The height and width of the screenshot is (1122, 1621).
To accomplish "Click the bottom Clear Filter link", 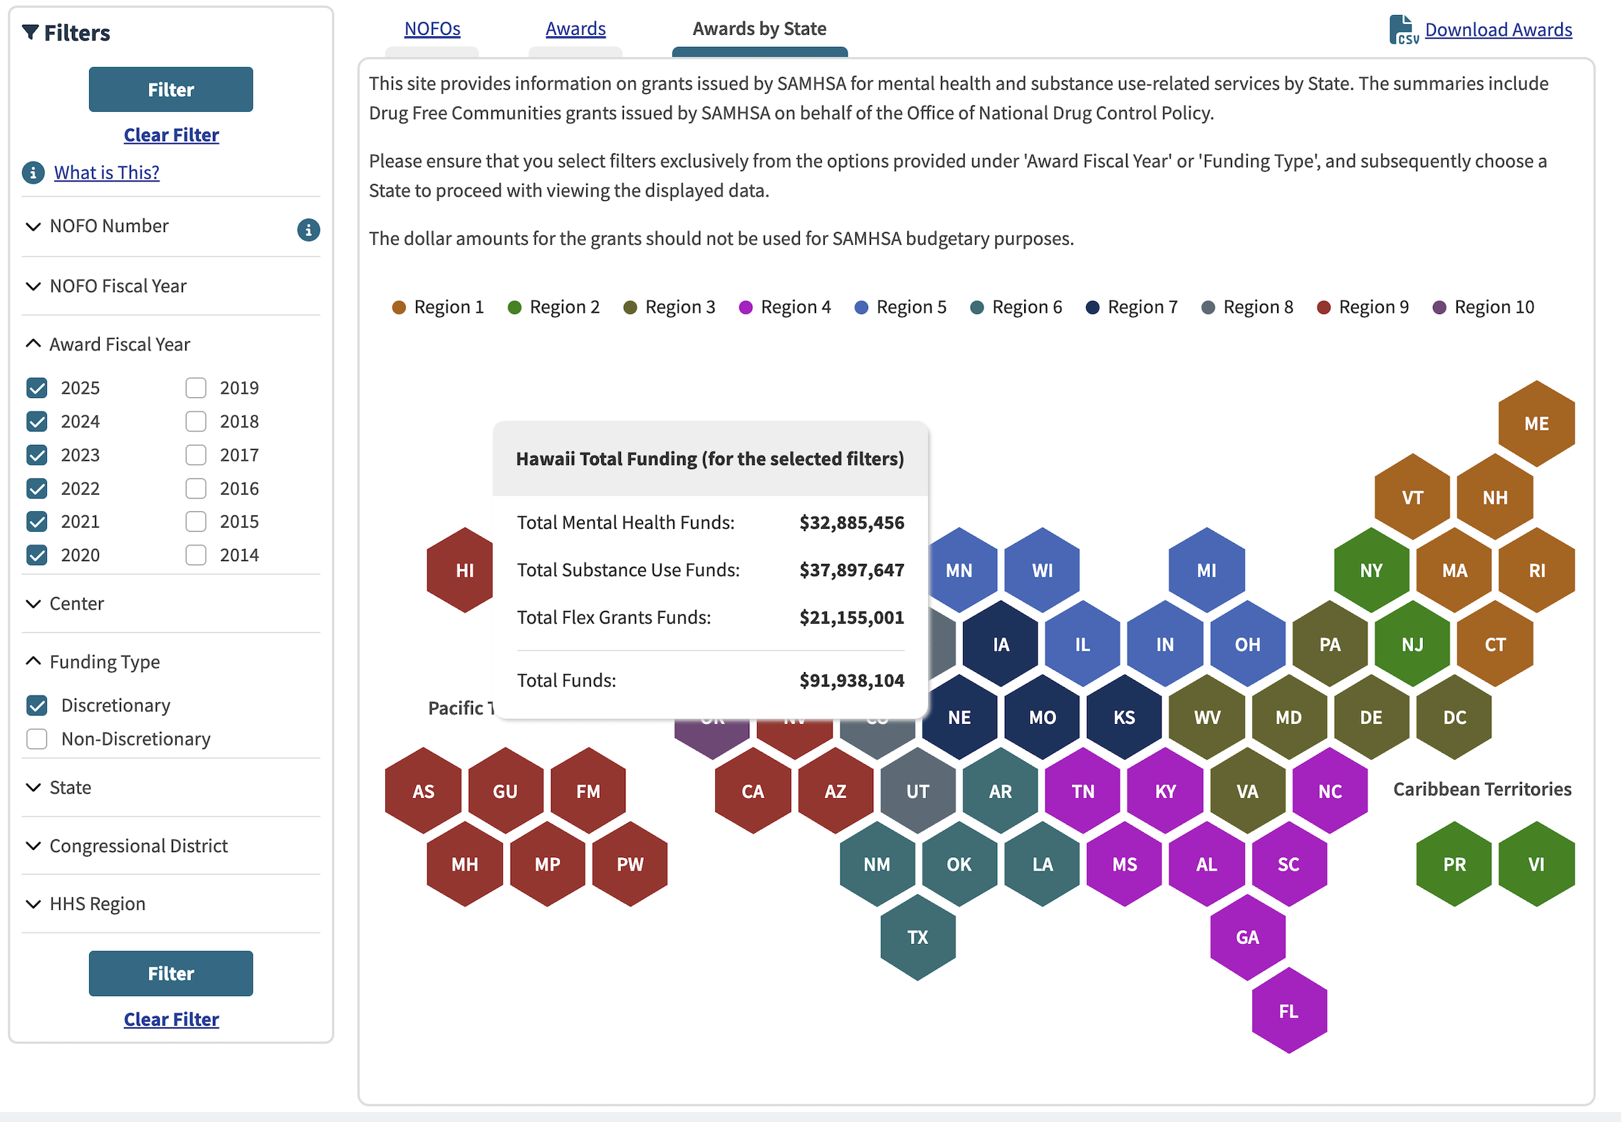I will [x=171, y=1019].
